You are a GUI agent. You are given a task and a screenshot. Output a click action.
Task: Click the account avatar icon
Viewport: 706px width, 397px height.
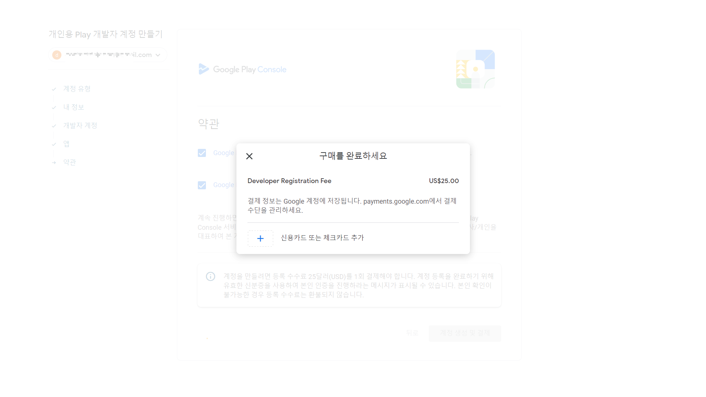57,55
